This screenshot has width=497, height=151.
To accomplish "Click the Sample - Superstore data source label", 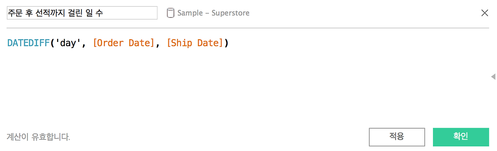I will click(x=213, y=13).
